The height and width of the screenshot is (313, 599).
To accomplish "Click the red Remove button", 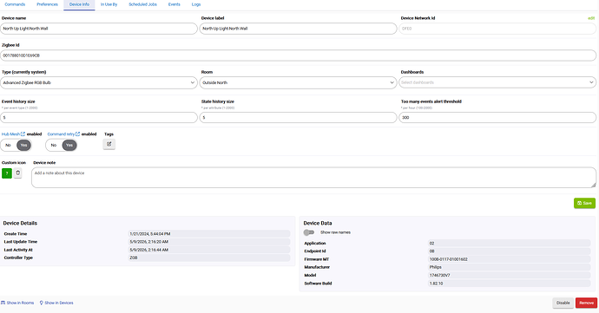I will coord(586,303).
